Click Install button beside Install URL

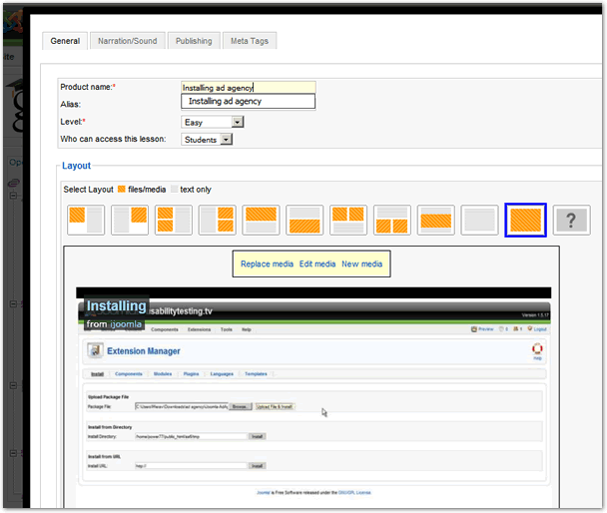257,466
